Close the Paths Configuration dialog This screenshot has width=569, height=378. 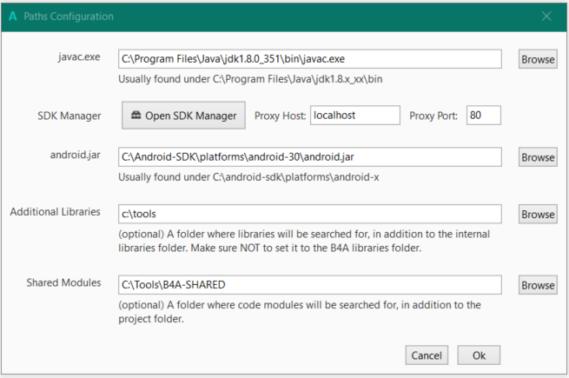[x=546, y=17]
